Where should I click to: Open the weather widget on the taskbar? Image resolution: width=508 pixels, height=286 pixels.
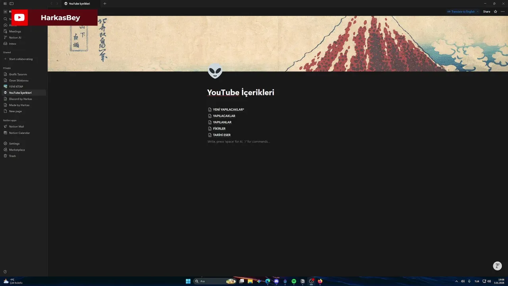13,281
